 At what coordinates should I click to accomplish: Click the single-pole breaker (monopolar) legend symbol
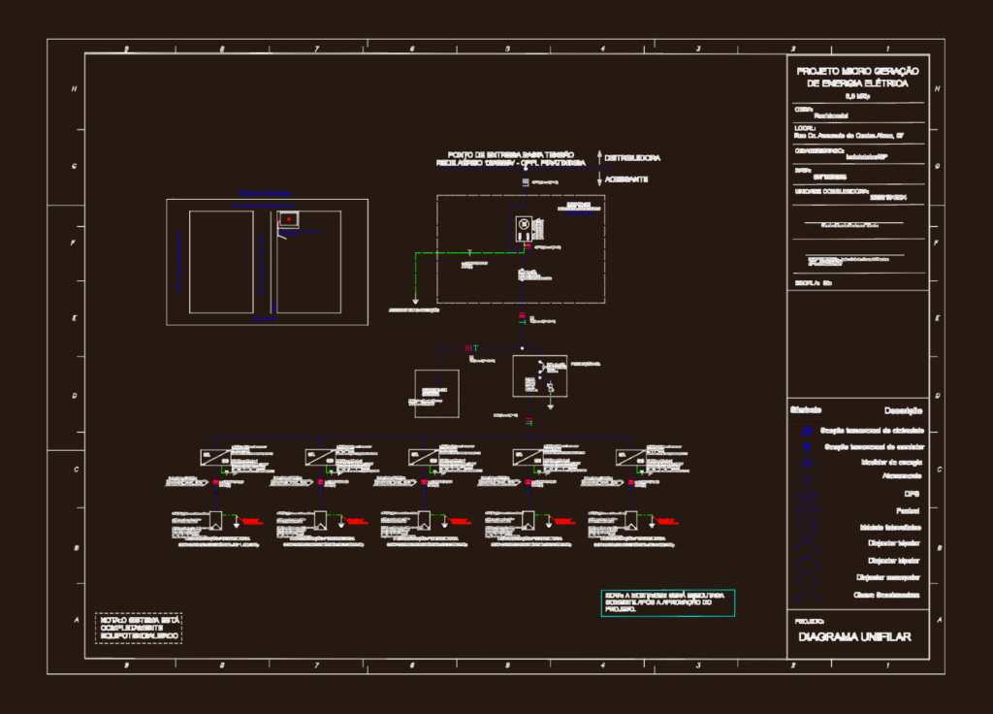807,578
